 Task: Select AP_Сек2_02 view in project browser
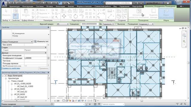point(22,92)
